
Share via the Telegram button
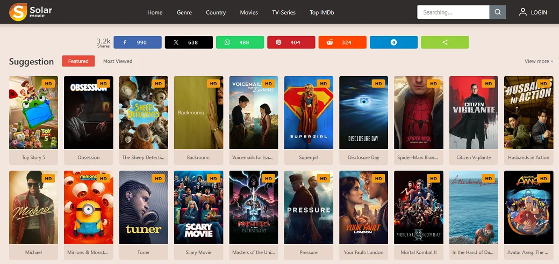coord(393,42)
